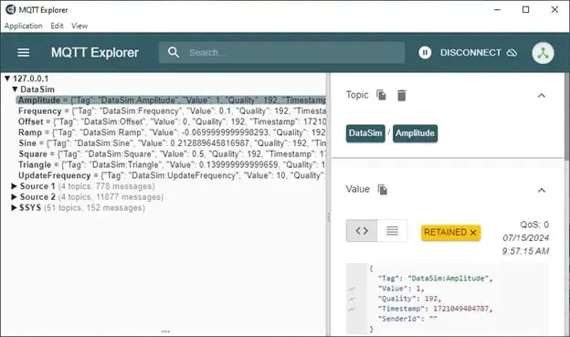Click the connection avatar icon
The width and height of the screenshot is (570, 337).
pos(543,53)
